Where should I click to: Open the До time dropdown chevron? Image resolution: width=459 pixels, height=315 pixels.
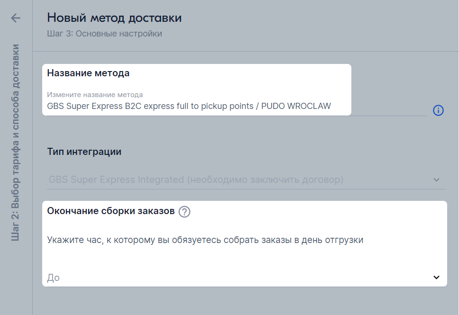click(x=436, y=277)
